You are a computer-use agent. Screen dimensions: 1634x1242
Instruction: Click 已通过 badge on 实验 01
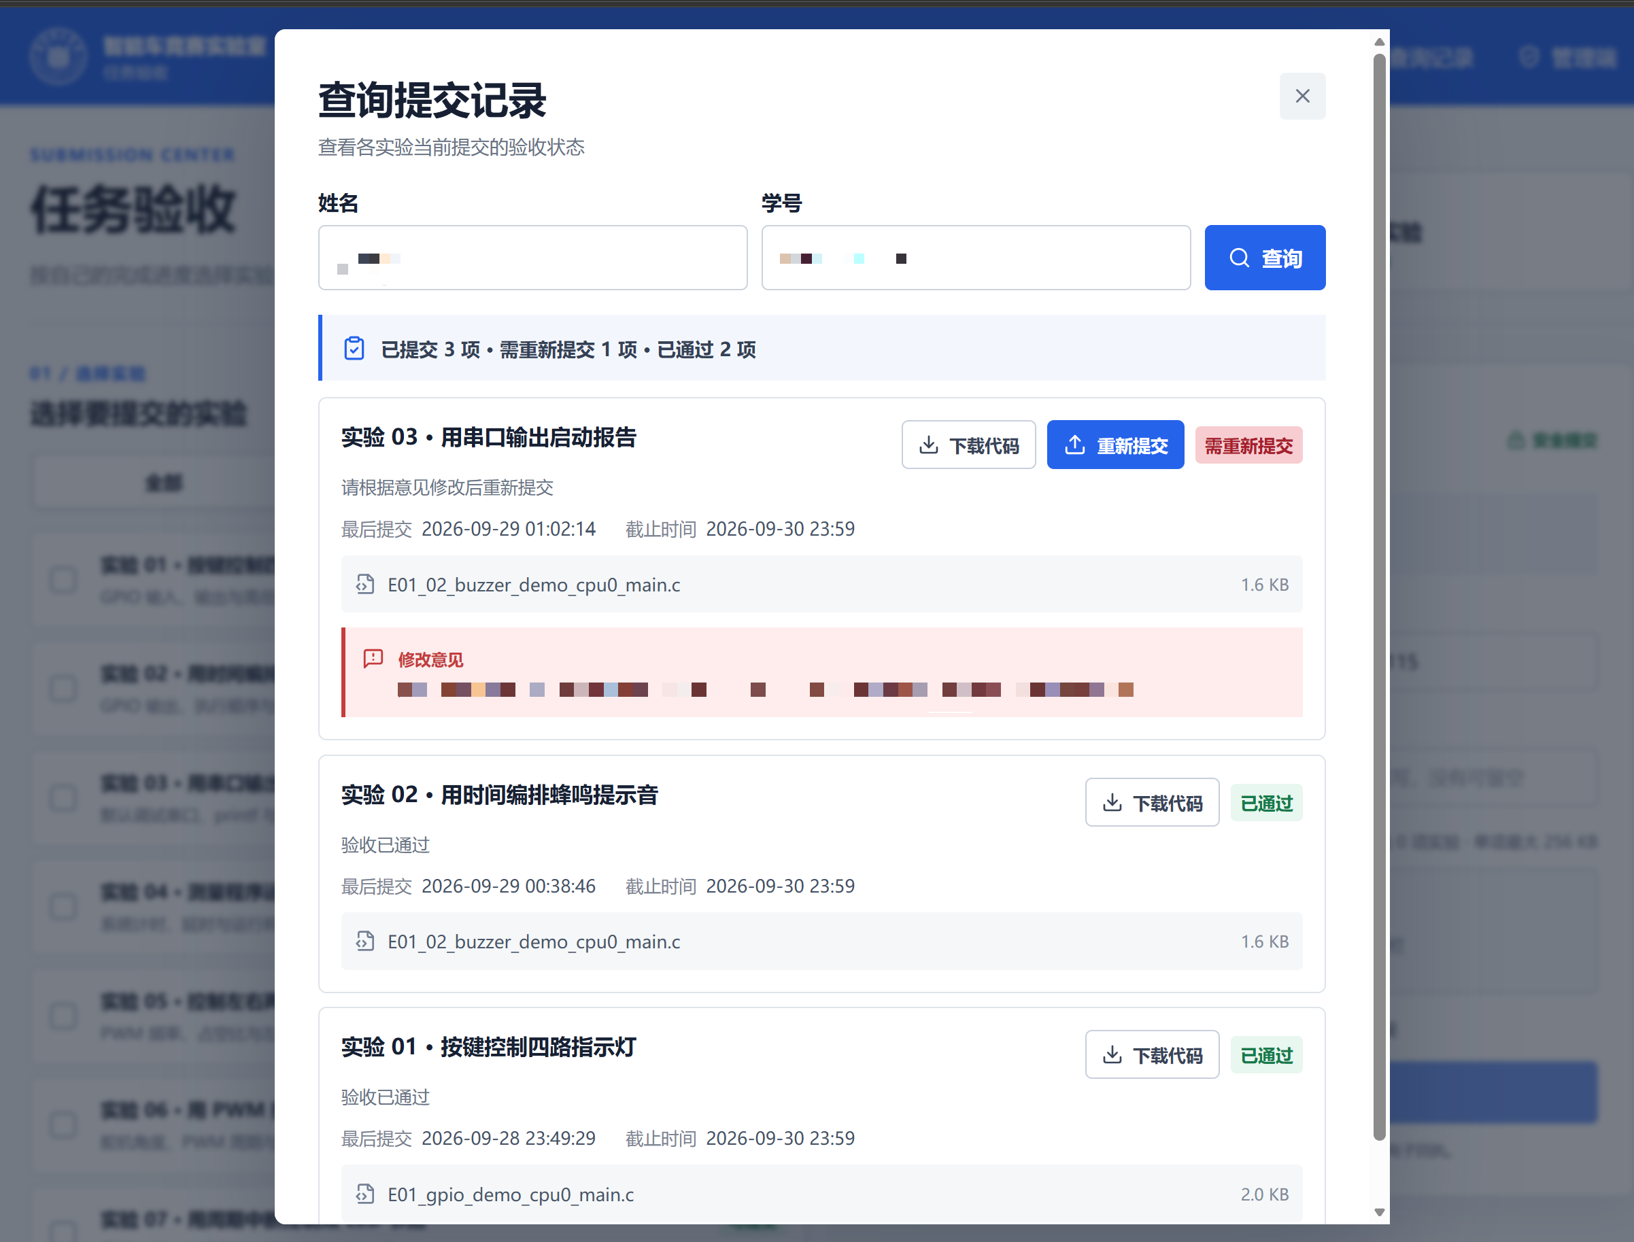(x=1266, y=1056)
